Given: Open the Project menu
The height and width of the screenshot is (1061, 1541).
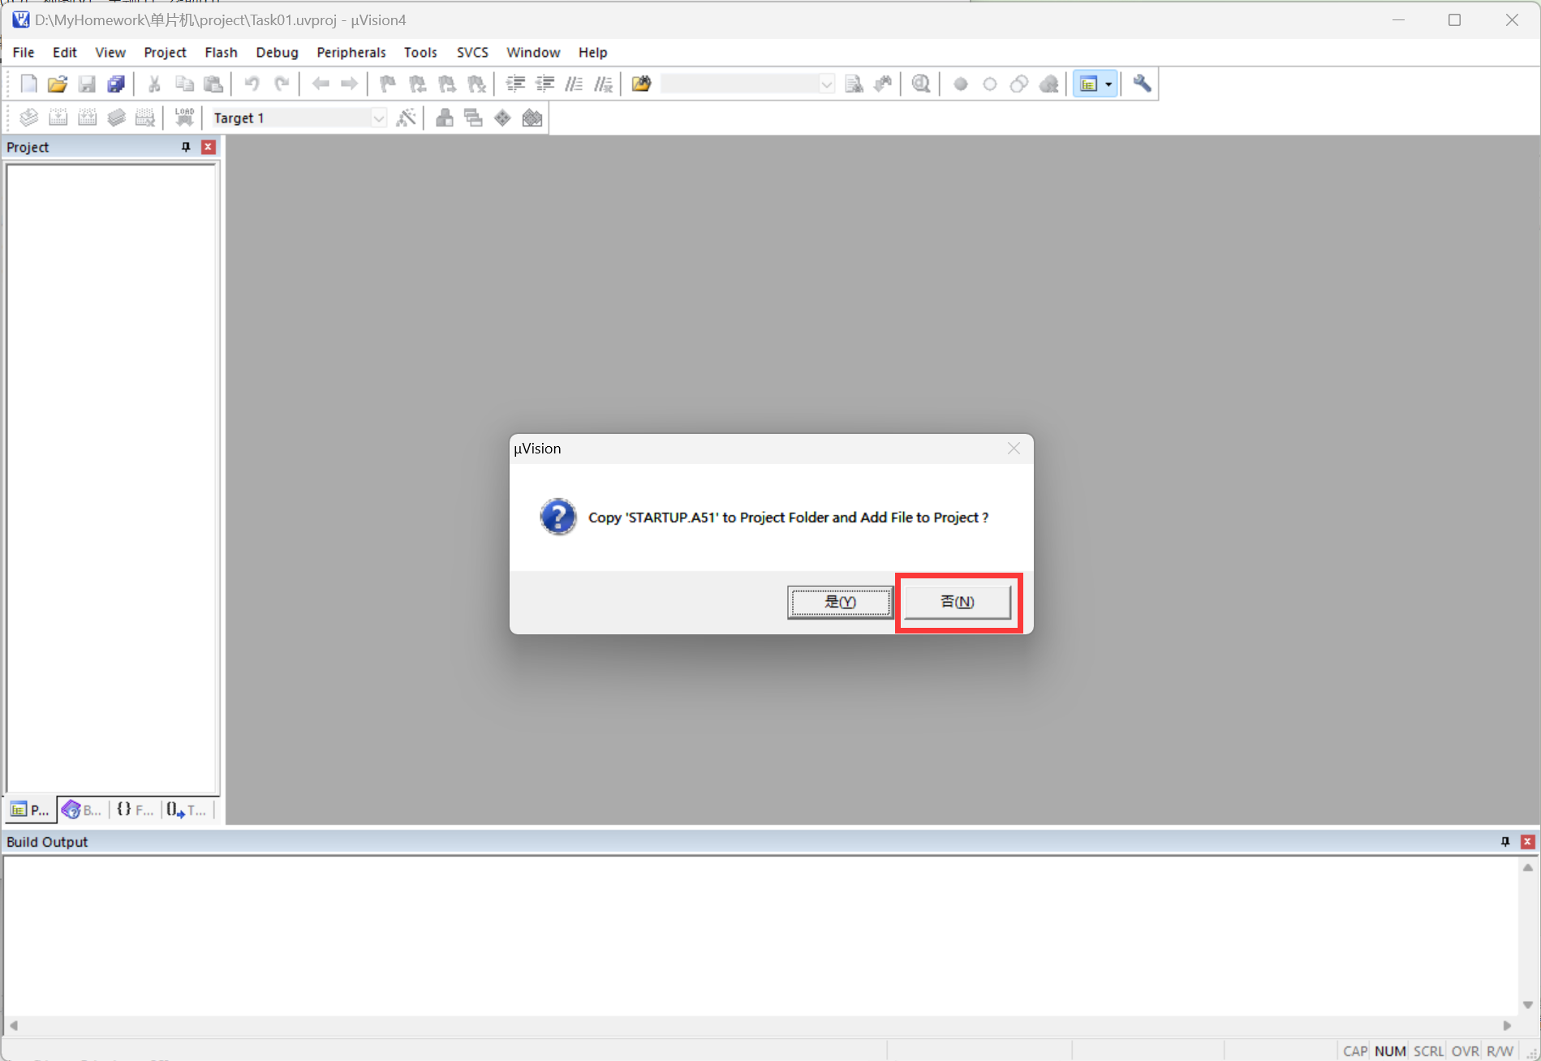Looking at the screenshot, I should (165, 52).
